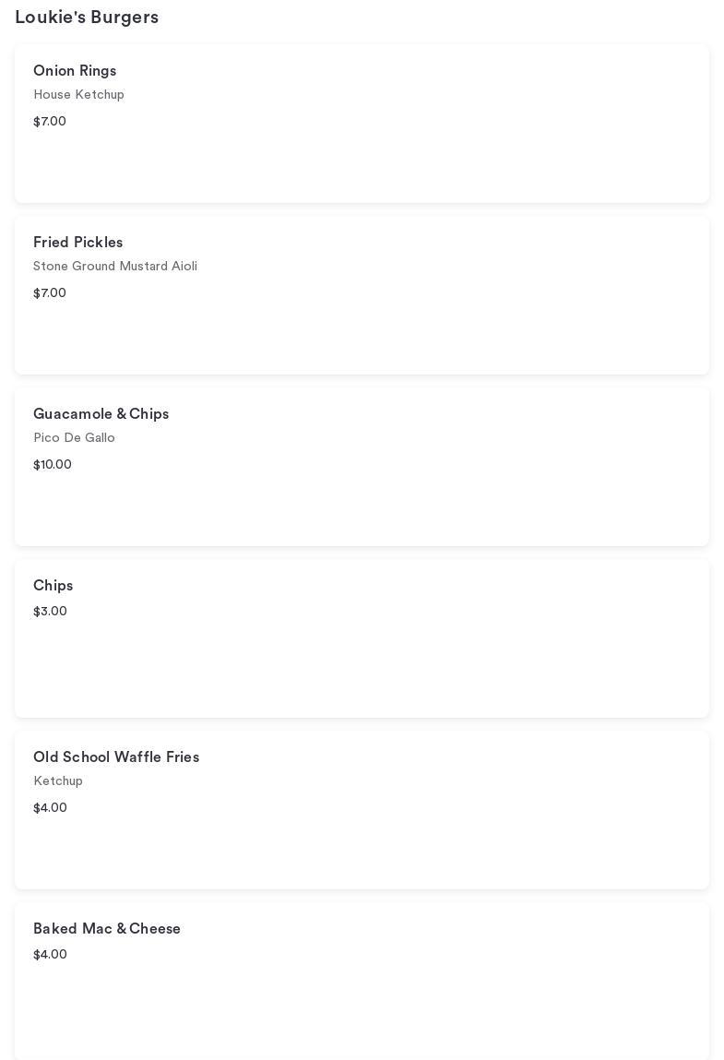Click the Pico De Gallo description

74,438
